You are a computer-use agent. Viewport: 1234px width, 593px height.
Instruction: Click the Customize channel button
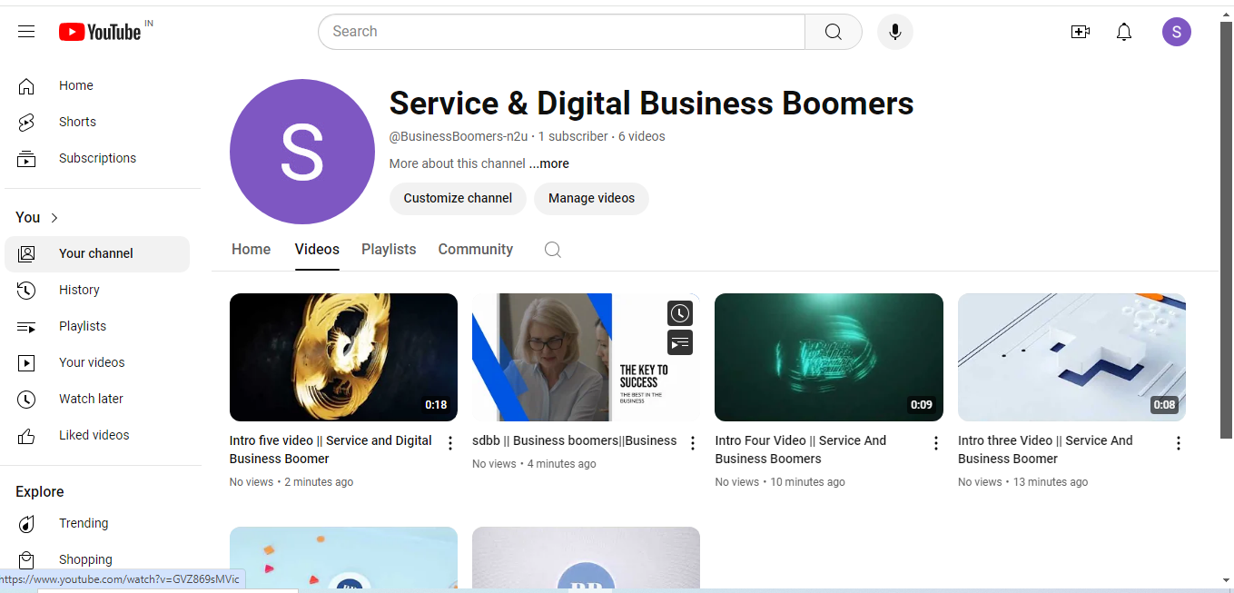click(458, 198)
